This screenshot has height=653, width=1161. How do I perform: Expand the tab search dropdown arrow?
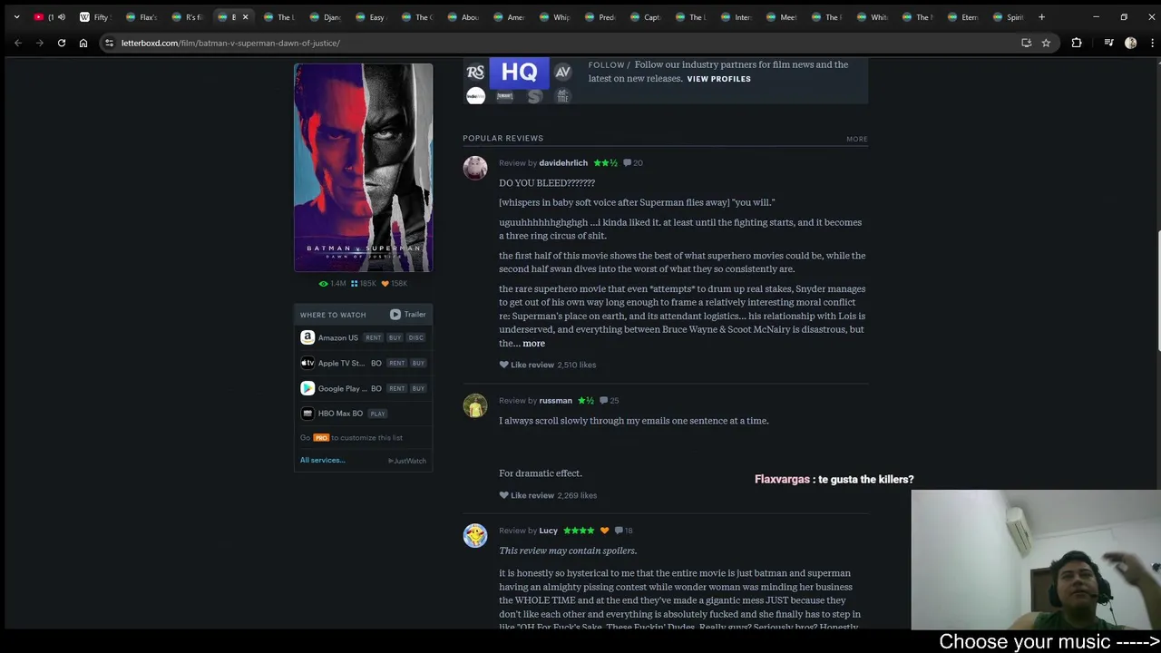click(x=16, y=17)
